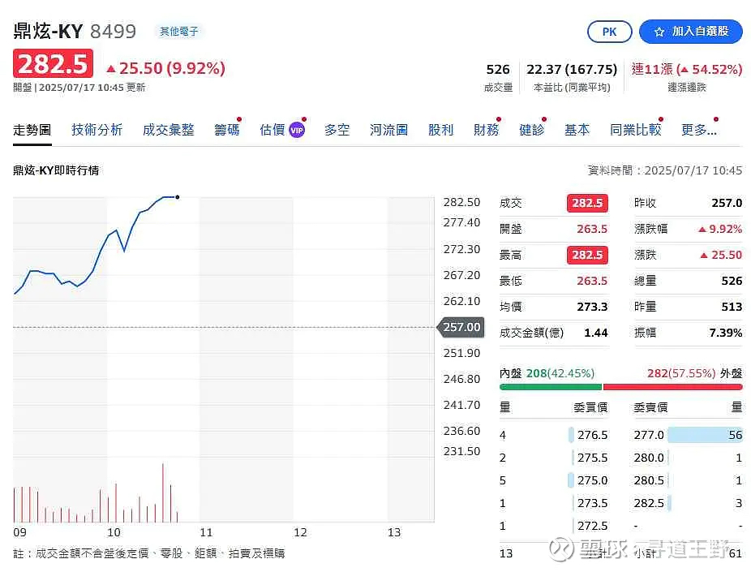Click the red up-triangle beside 25.50 (9.92%)

[111, 69]
